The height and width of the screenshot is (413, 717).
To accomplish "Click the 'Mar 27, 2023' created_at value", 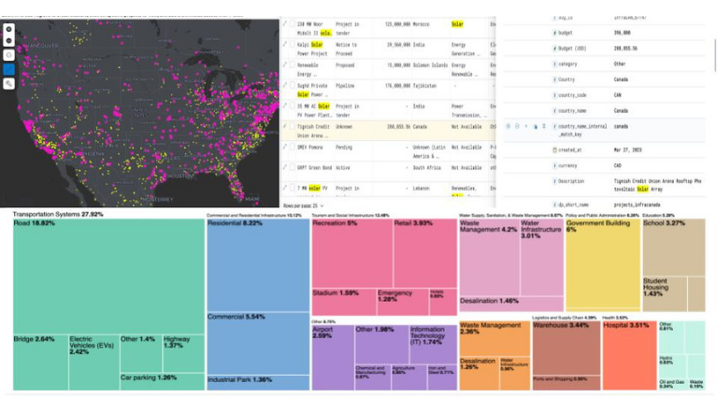I will [x=628, y=150].
